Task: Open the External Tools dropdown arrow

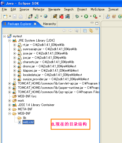Action: (100, 16)
